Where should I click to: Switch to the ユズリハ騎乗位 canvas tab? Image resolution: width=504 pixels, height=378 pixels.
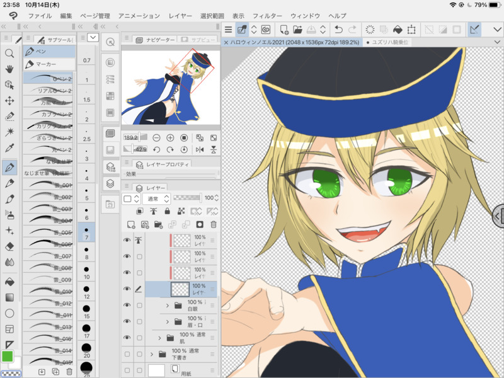(x=387, y=42)
